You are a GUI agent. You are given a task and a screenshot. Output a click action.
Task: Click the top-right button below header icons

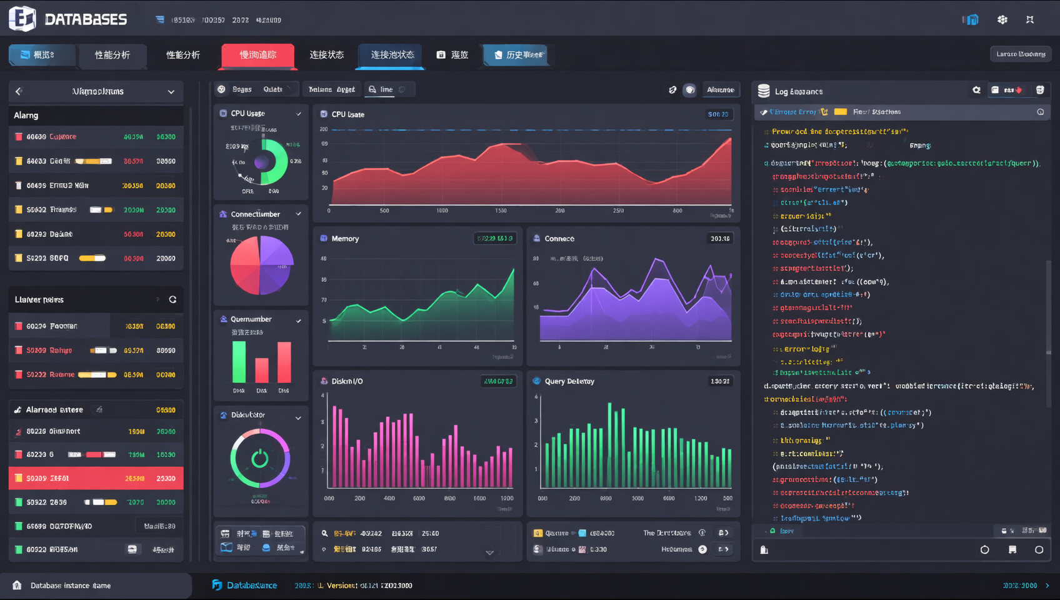point(1020,54)
